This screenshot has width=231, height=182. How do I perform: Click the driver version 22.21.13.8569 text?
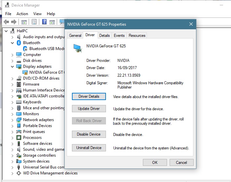tap(129, 75)
